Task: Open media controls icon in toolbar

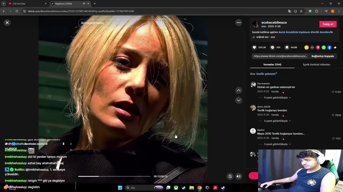Action: 326,11
